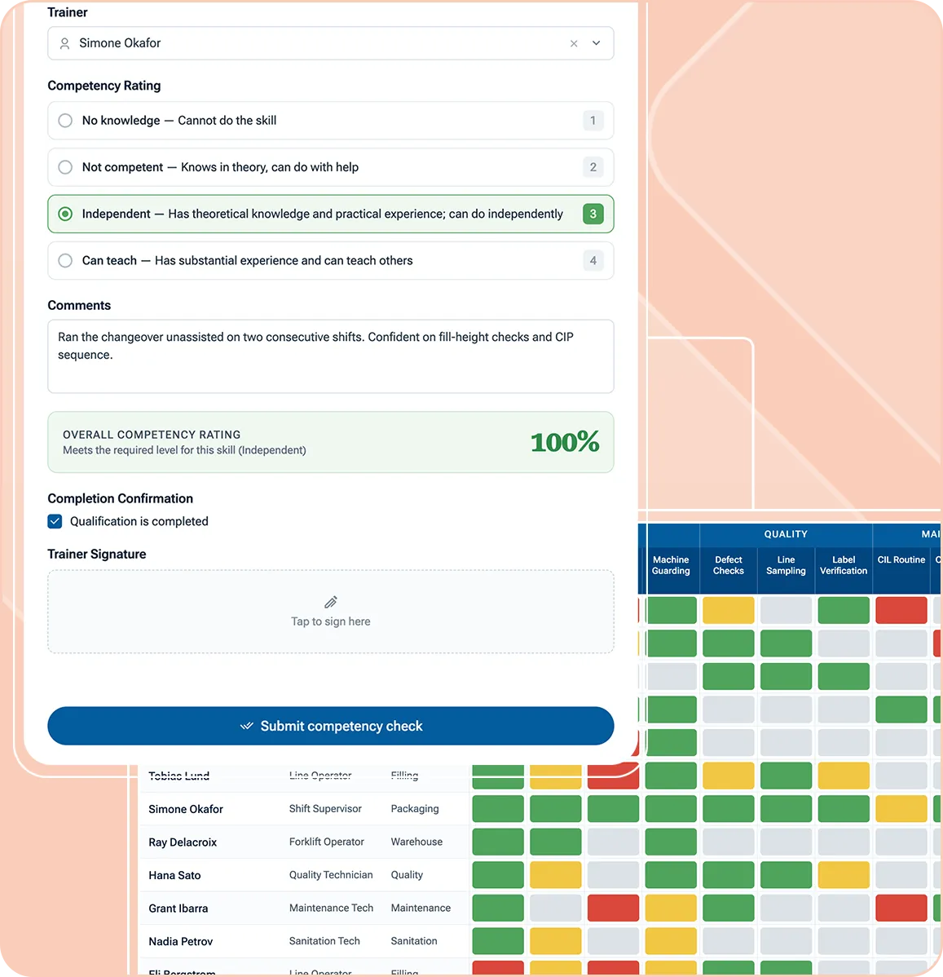Select the CIL Routine column header
The image size is (943, 977).
pos(901,559)
